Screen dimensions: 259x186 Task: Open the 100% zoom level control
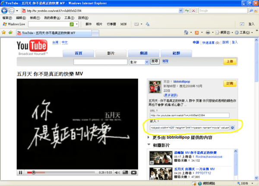pos(245,183)
